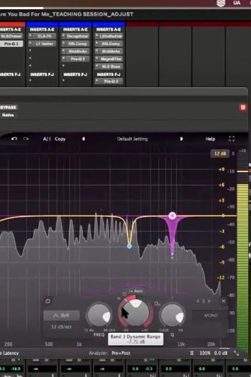This screenshot has width=251, height=377.
Task: Click the center gain knob with red ring
Action: pyautogui.click(x=136, y=313)
